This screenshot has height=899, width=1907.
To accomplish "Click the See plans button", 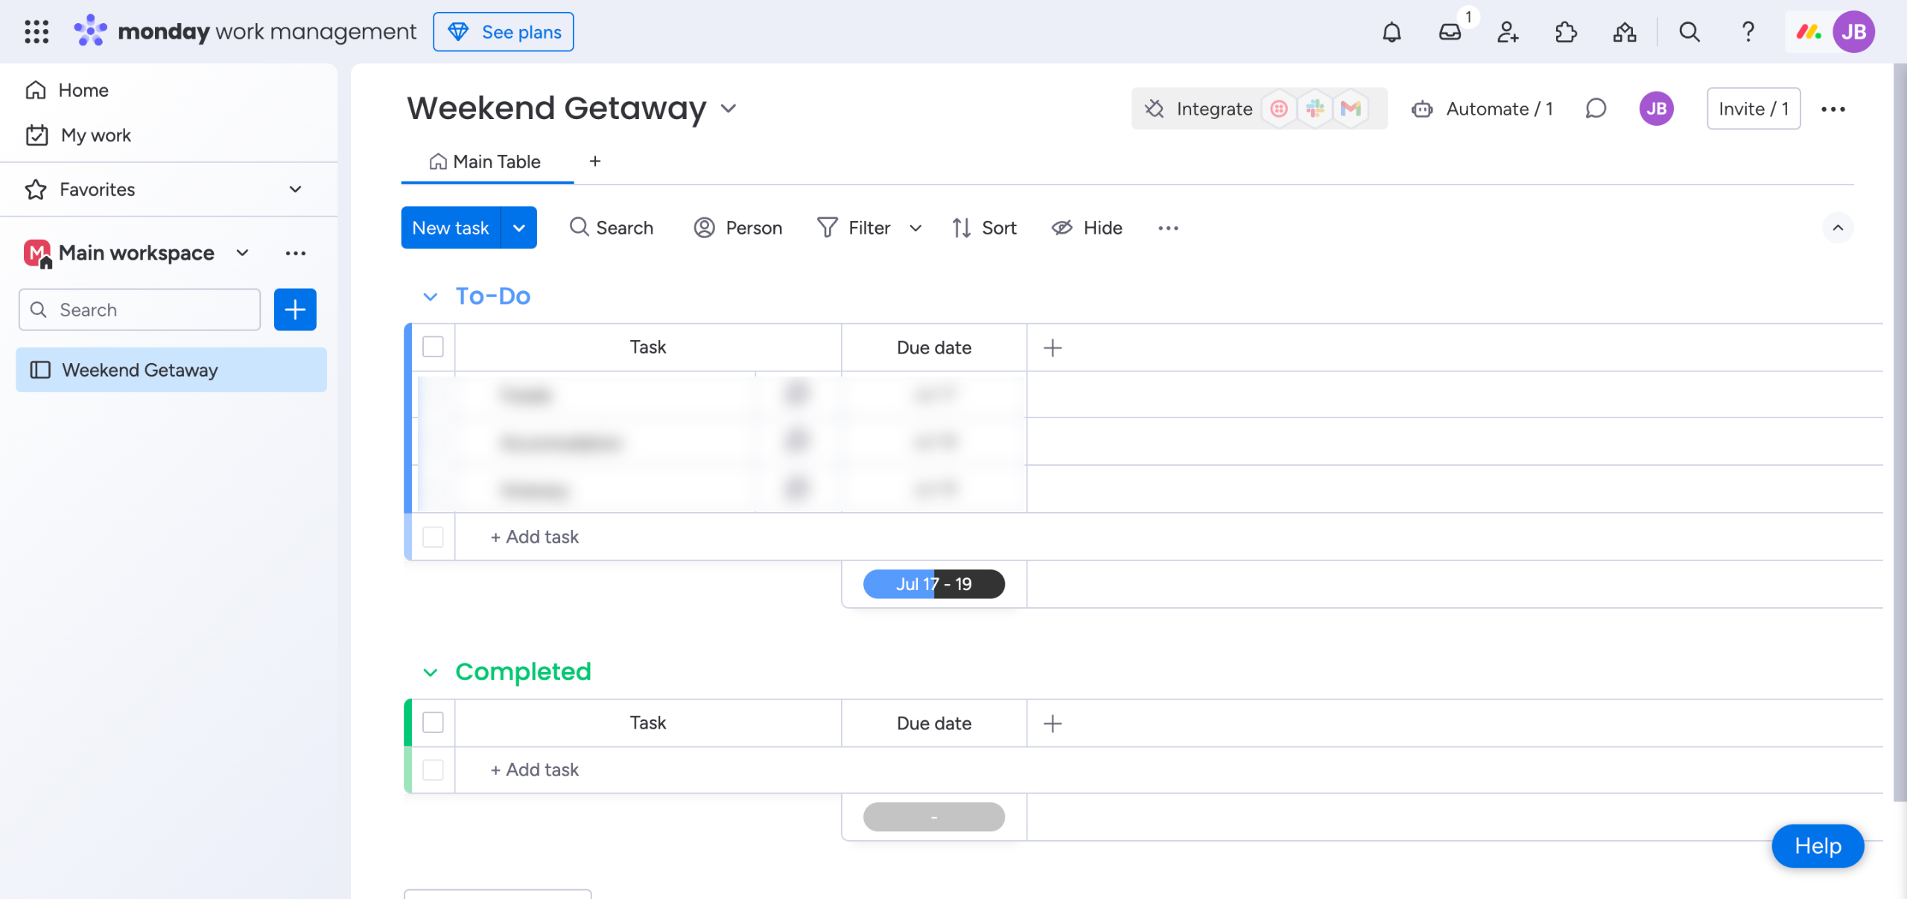I will tap(504, 32).
